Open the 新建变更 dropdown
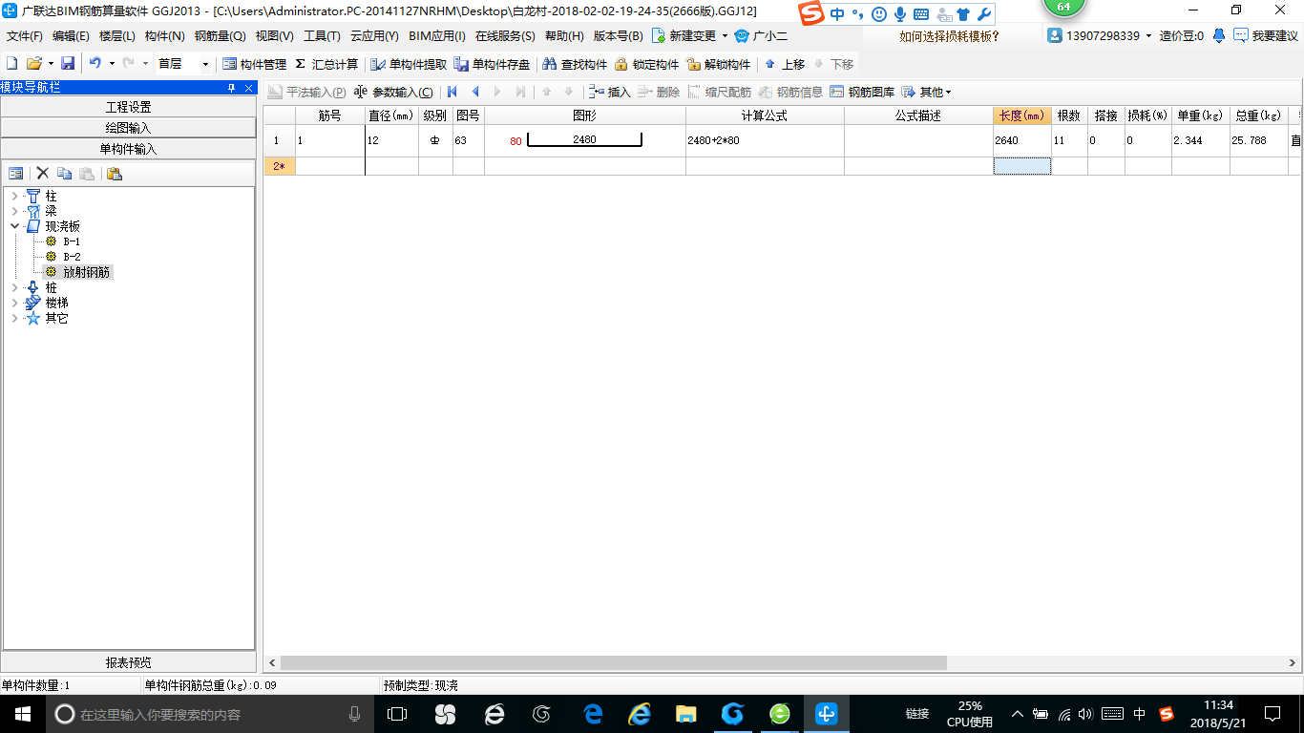Viewport: 1304px width, 733px height. [x=725, y=36]
